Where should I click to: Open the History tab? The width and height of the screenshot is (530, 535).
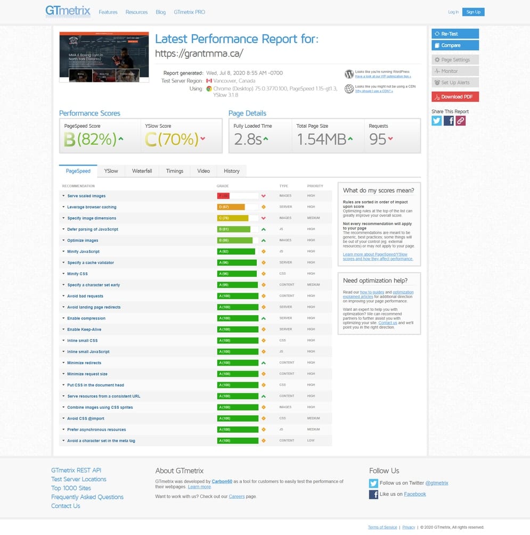click(x=231, y=171)
